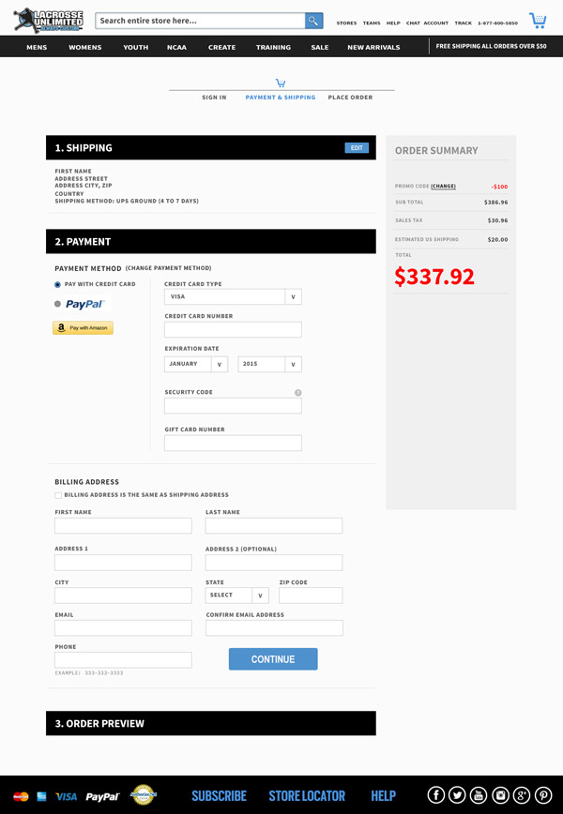Click the search magnifier icon
Viewport: 563px width, 814px height.
click(x=313, y=21)
